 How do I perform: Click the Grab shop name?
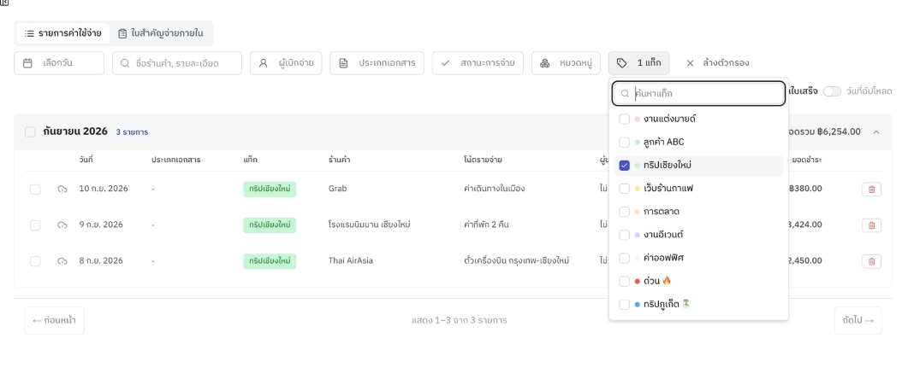(338, 189)
